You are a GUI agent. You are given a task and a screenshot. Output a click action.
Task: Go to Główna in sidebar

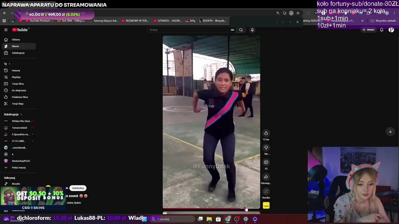coord(19,40)
